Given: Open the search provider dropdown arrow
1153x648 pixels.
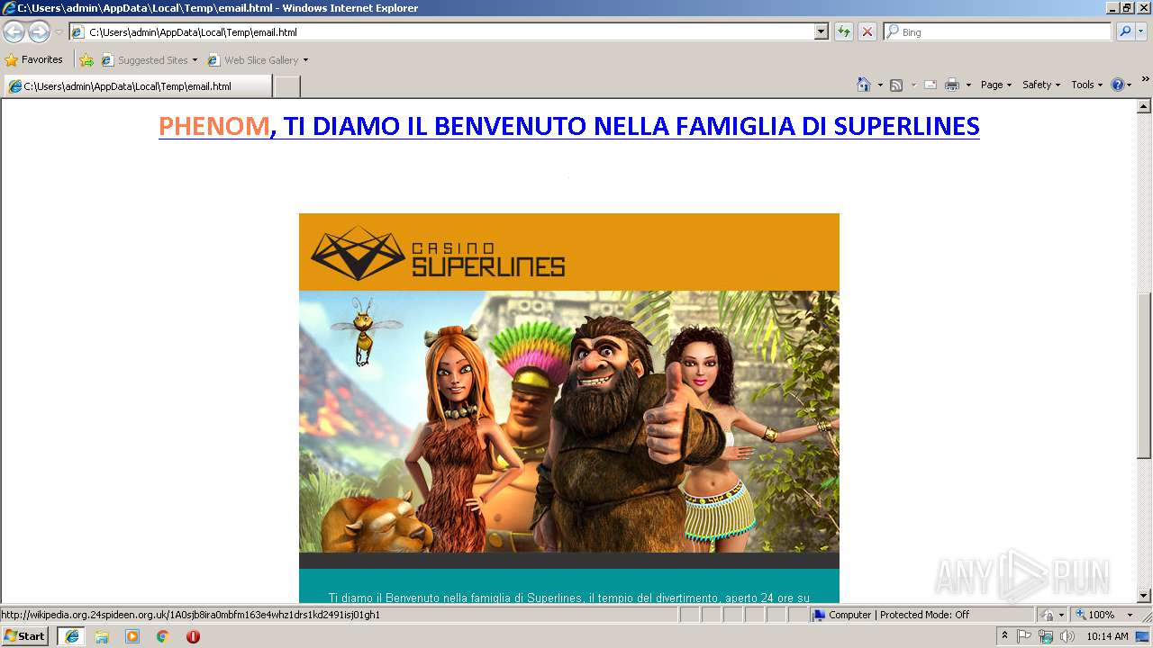Looking at the screenshot, I should coord(1141,32).
